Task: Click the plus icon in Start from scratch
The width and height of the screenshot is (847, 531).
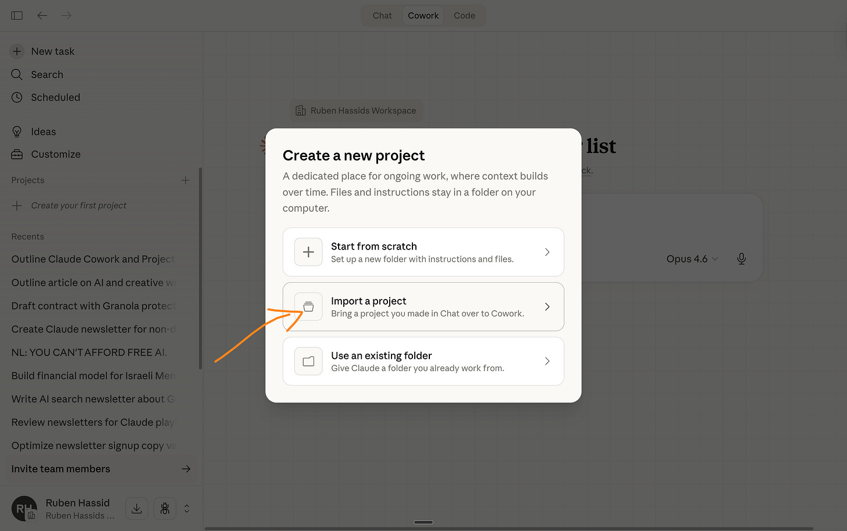Action: (308, 252)
